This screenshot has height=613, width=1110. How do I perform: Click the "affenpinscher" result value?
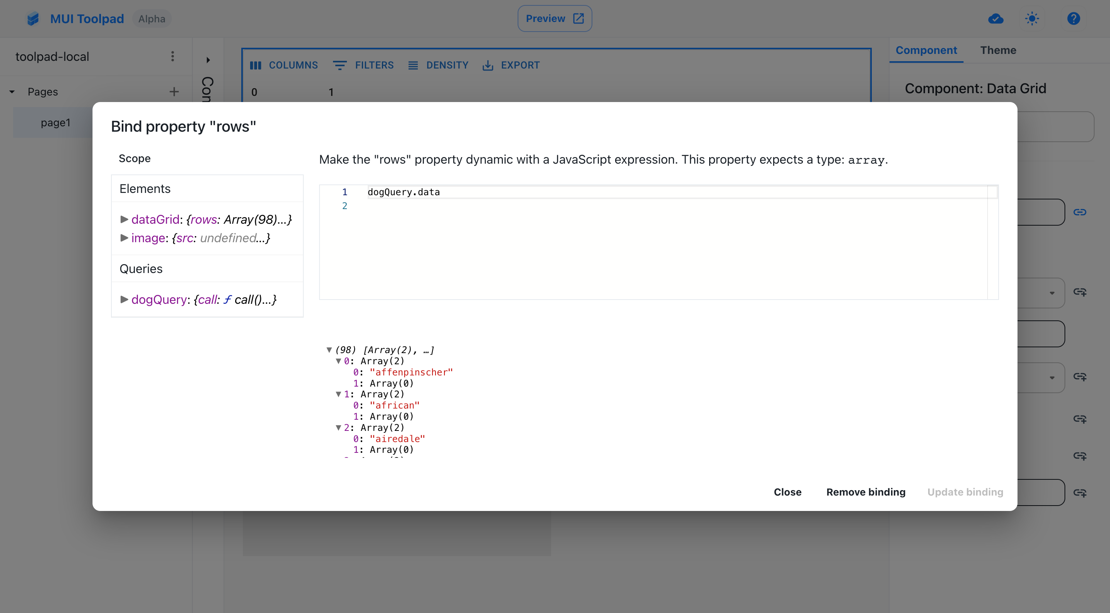click(411, 372)
